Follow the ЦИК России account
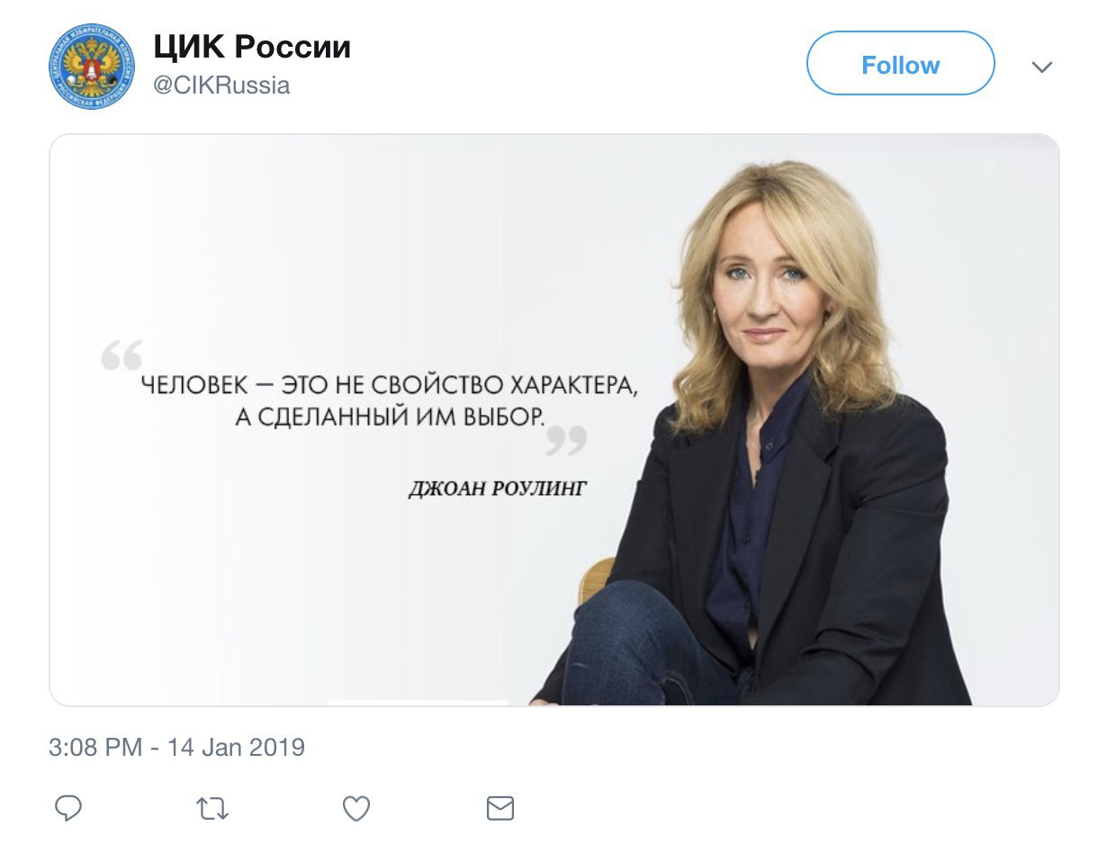The width and height of the screenshot is (1098, 844). click(x=900, y=64)
